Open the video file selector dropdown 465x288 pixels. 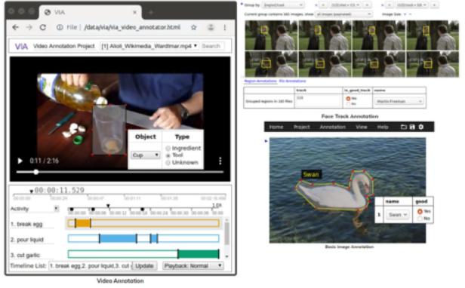tap(149, 46)
